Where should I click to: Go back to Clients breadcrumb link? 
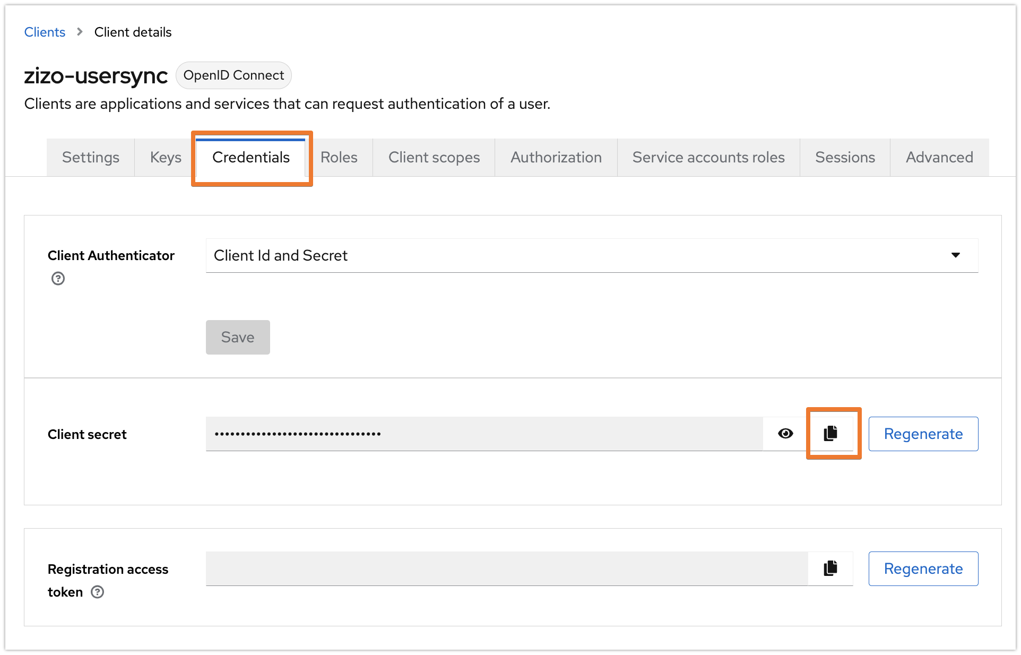[x=45, y=32]
